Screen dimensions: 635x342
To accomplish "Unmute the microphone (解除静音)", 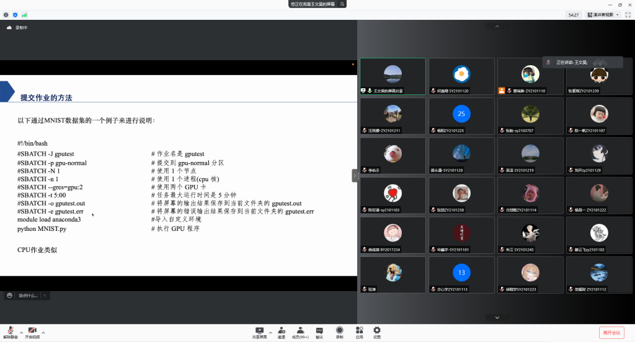I will [9, 331].
